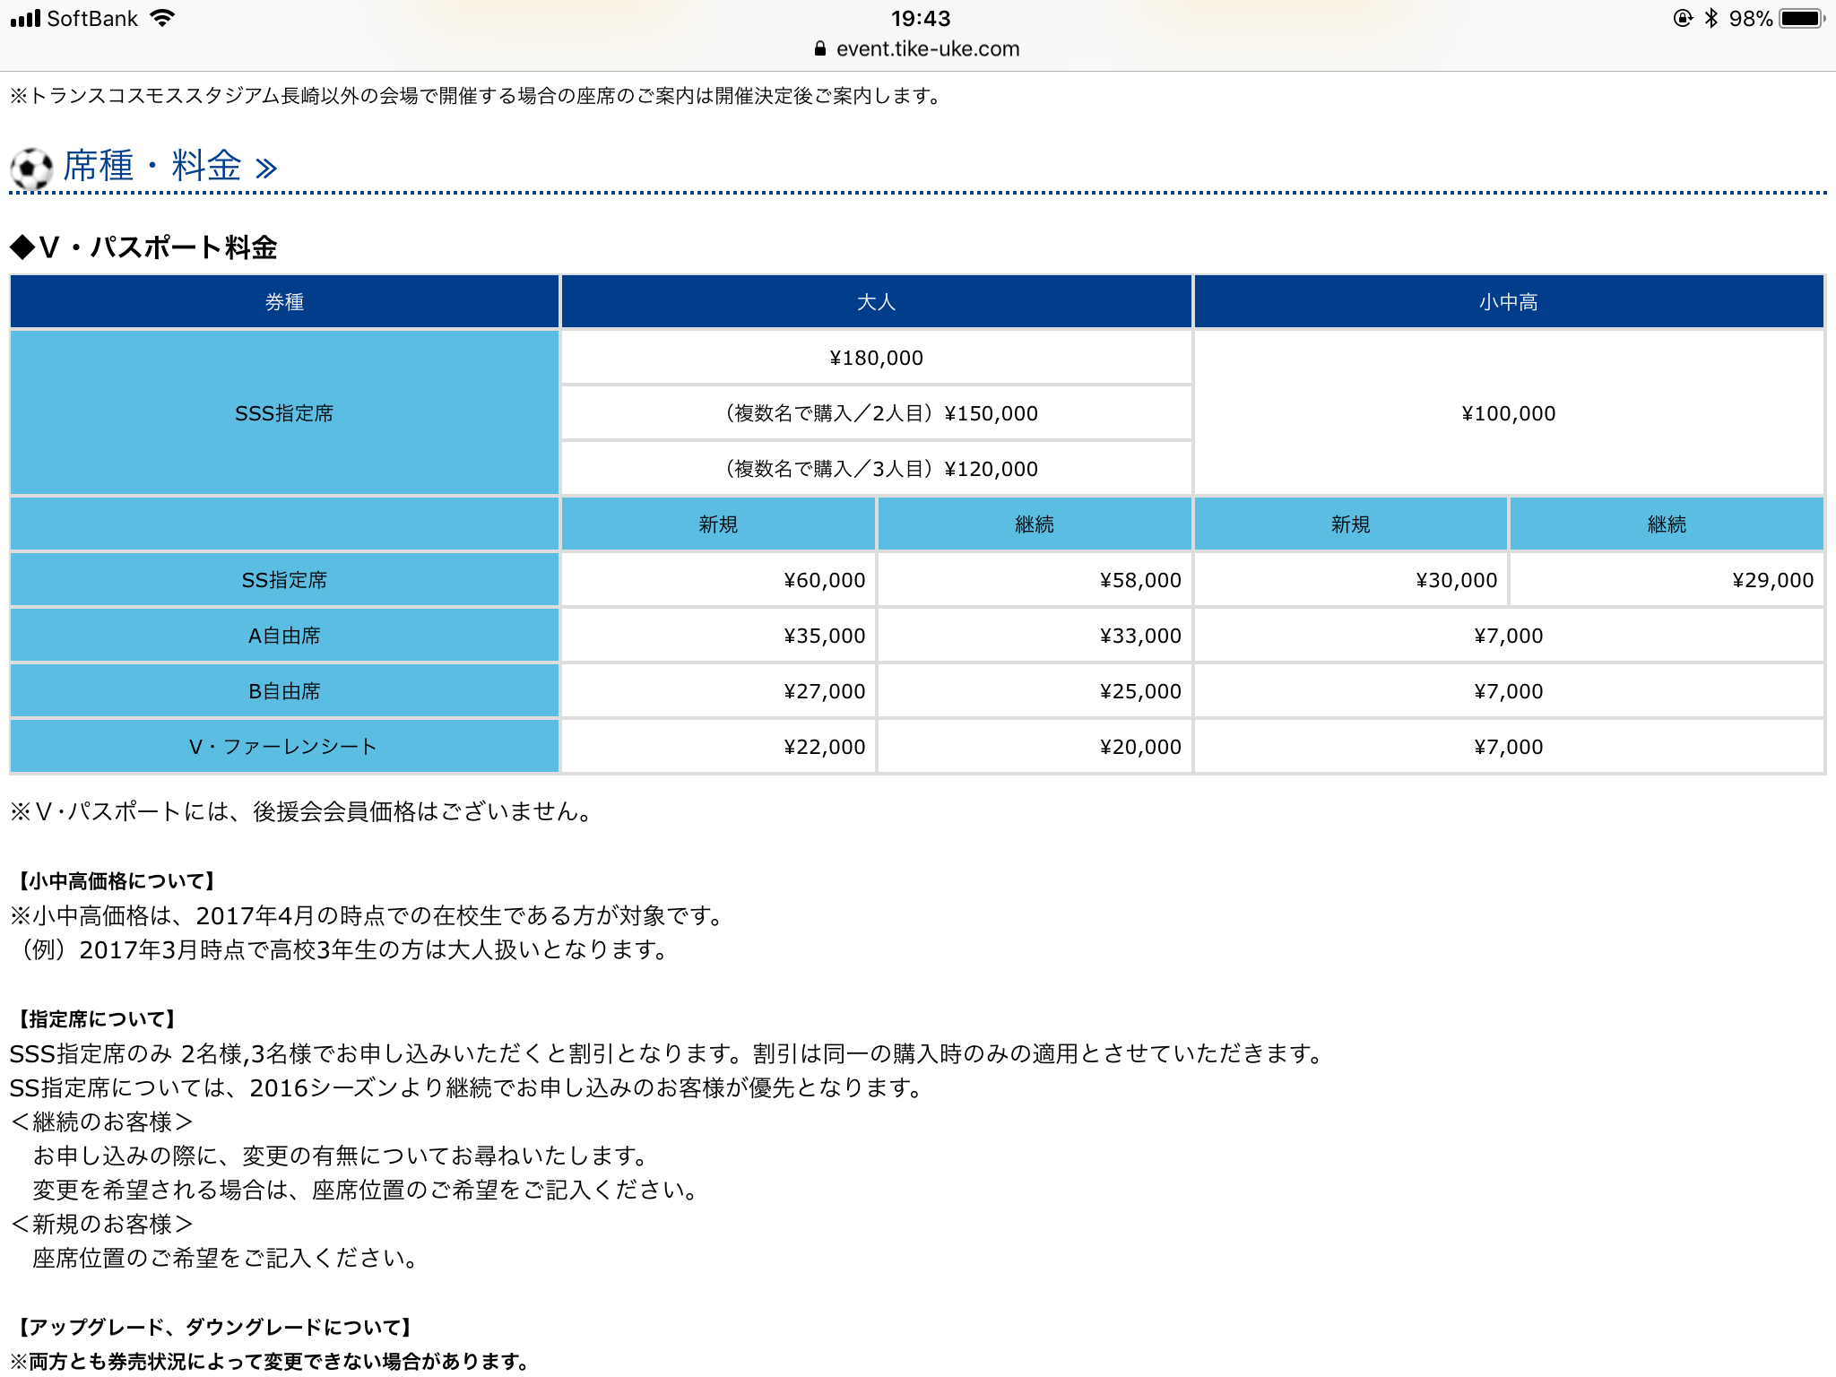
Task: Tap the battery indicator icon
Action: click(1802, 18)
